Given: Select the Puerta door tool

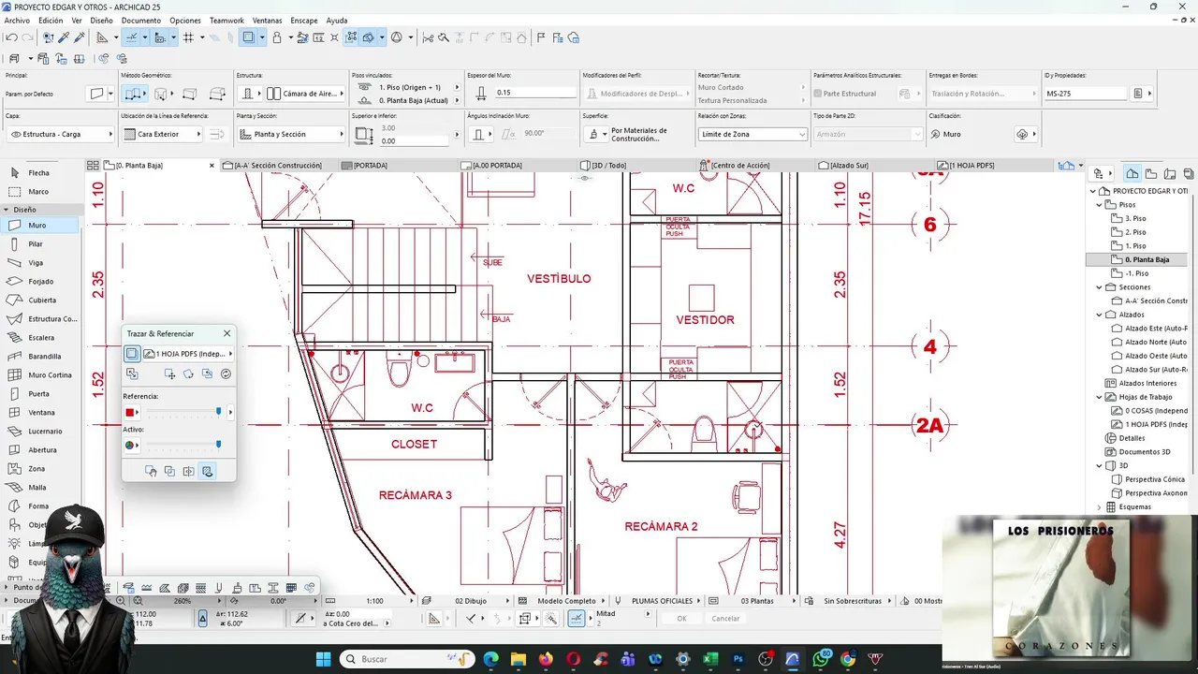Looking at the screenshot, I should coord(38,394).
